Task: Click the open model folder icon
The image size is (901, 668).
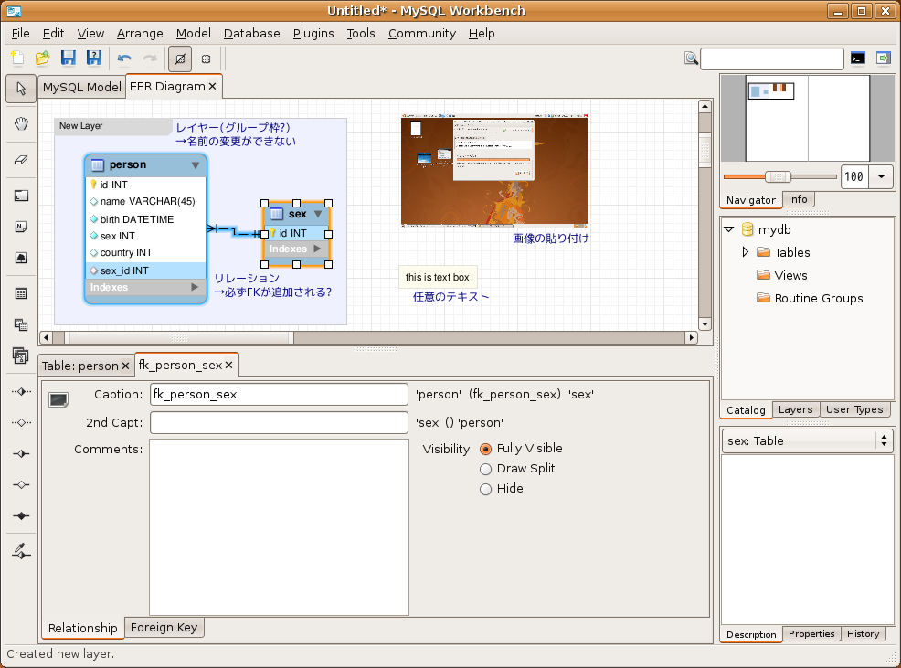Action: pyautogui.click(x=42, y=58)
